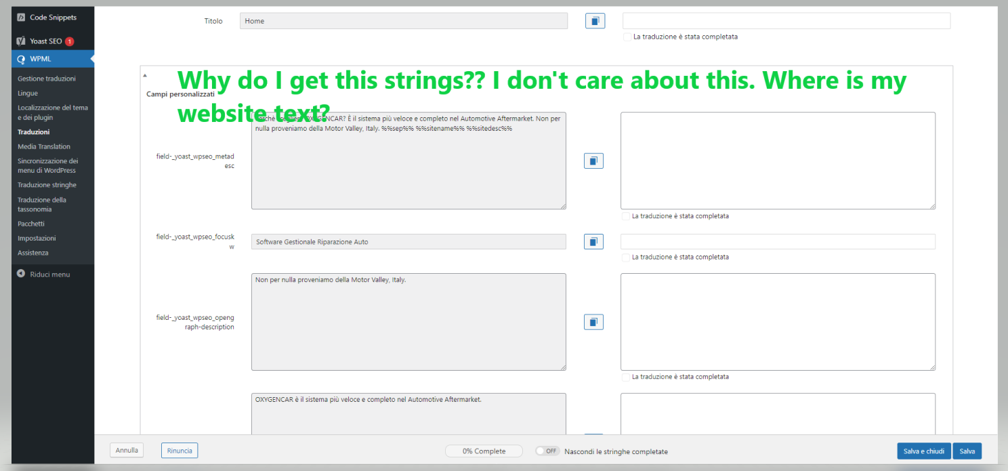Collapse the Campi personalizzati section
The width and height of the screenshot is (1008, 471).
pyautogui.click(x=145, y=75)
